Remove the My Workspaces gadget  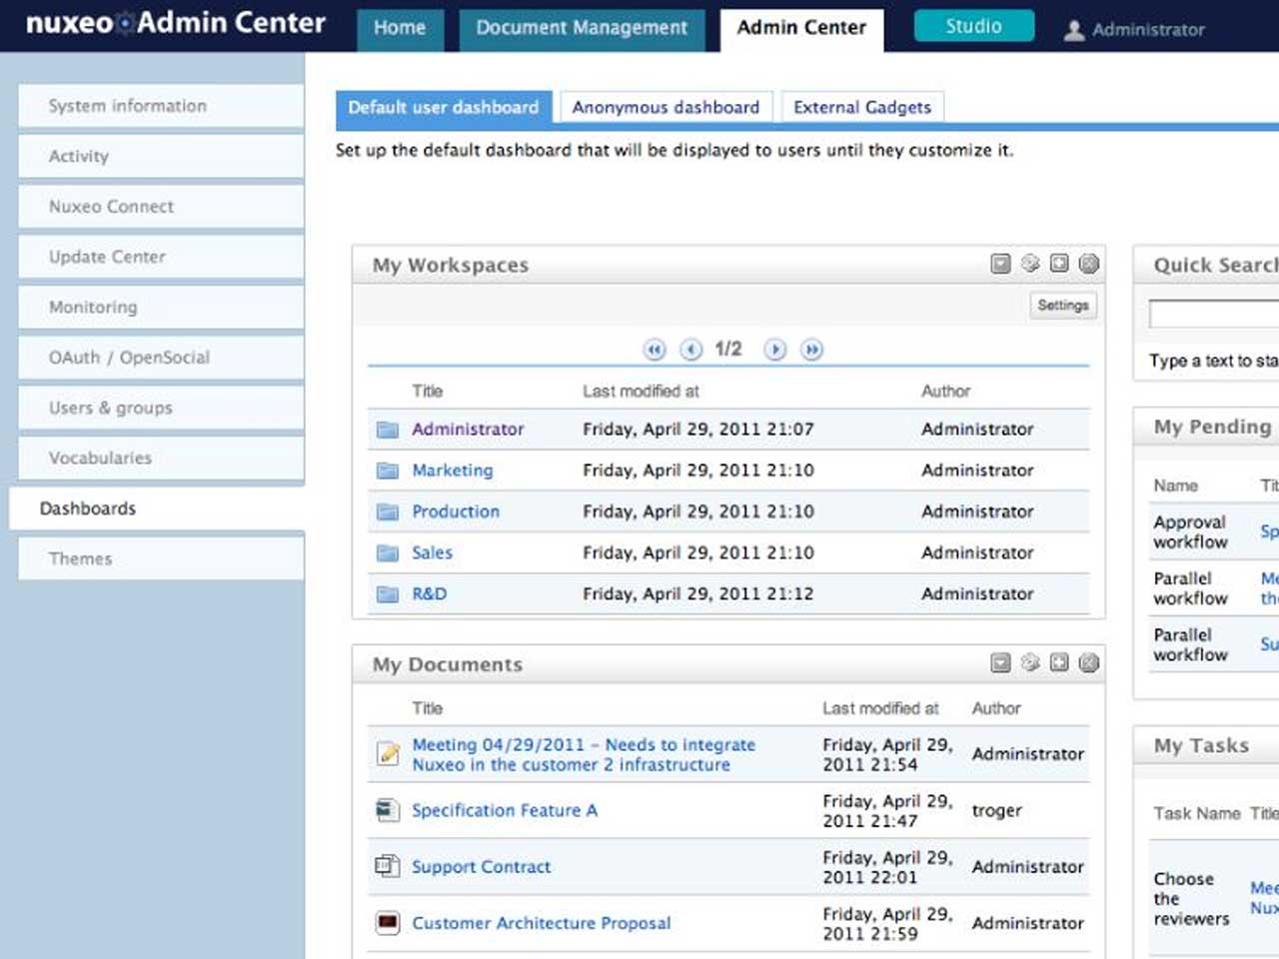pyautogui.click(x=1089, y=264)
